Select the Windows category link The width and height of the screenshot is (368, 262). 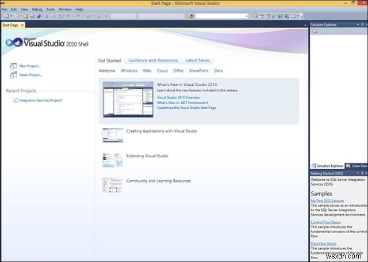pos(129,71)
